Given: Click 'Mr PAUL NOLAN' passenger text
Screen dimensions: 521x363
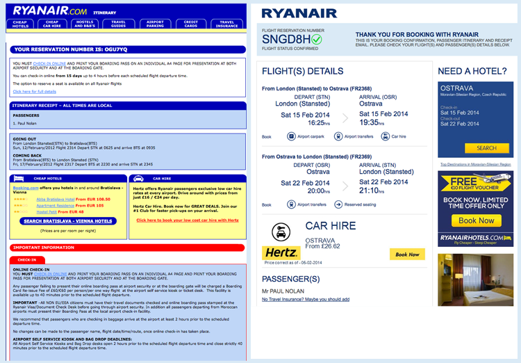Looking at the screenshot, I should coord(283,291).
